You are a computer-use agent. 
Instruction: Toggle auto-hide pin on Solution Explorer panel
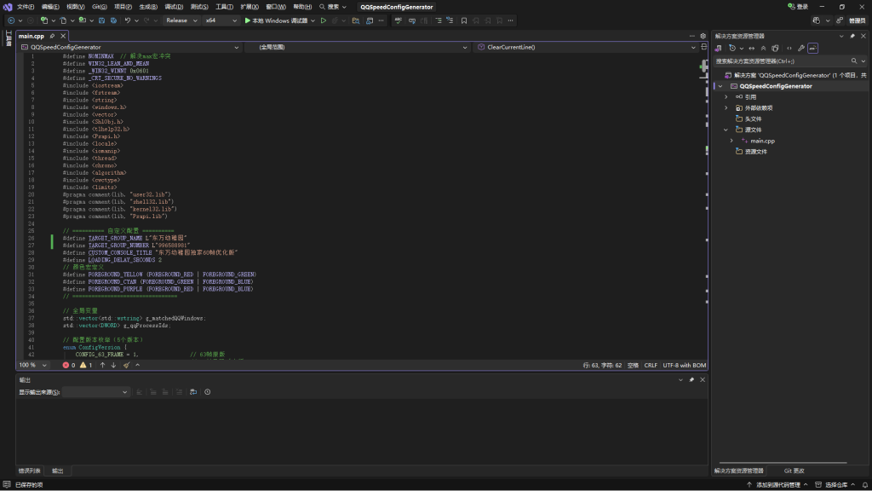tap(852, 37)
